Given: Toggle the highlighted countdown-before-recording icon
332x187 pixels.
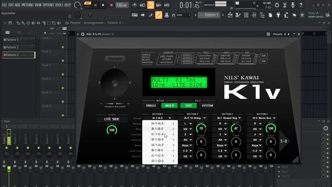Looking at the screenshot, I should 150,5.
